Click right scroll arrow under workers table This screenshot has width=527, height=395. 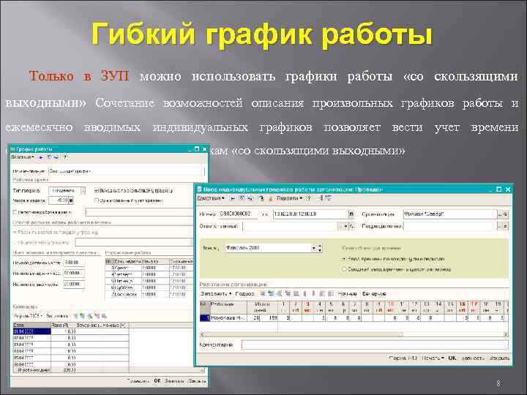point(506,334)
